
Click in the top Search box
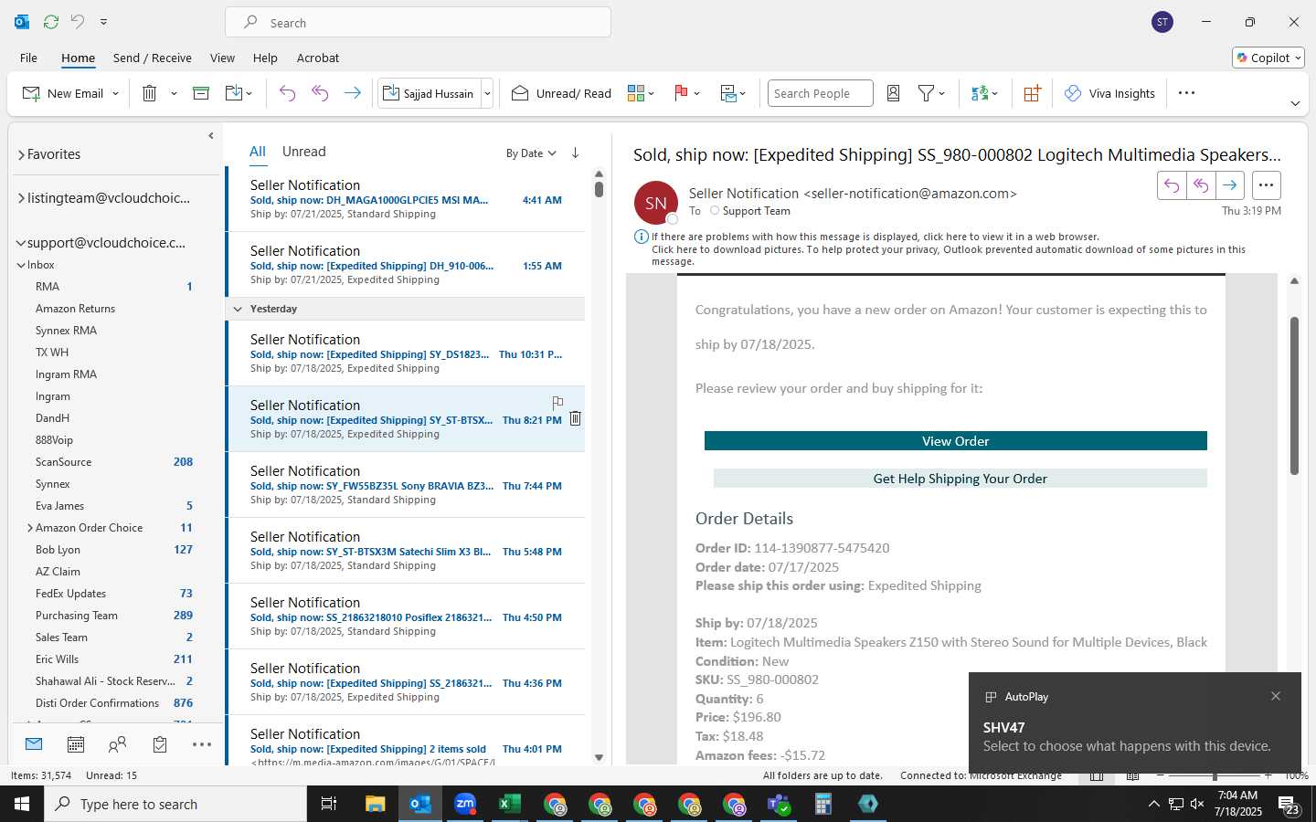[418, 23]
